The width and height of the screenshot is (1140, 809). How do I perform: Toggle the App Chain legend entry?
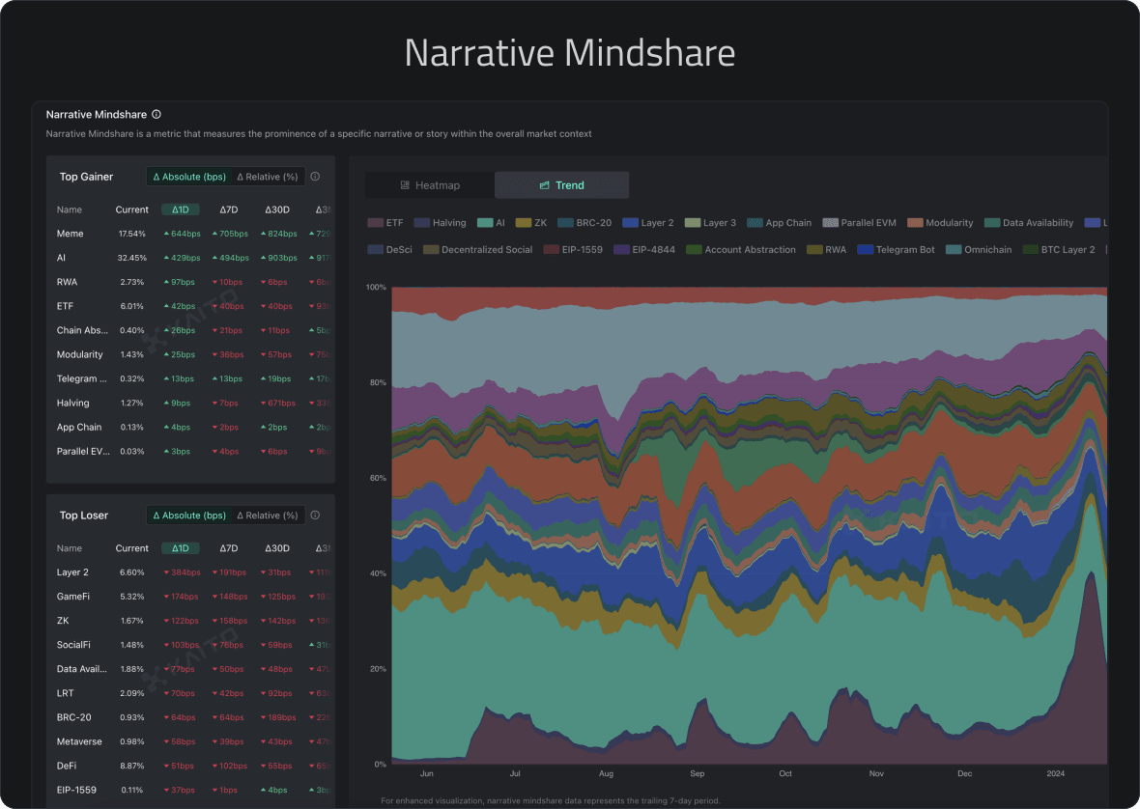(779, 223)
